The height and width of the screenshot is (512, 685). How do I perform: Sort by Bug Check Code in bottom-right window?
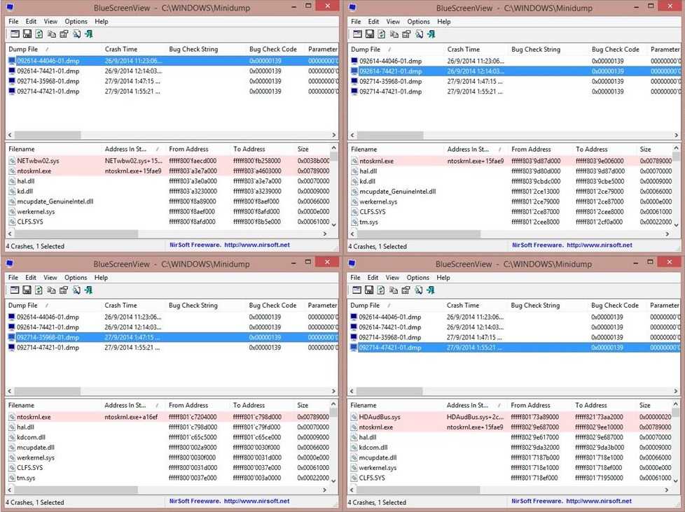click(x=614, y=305)
